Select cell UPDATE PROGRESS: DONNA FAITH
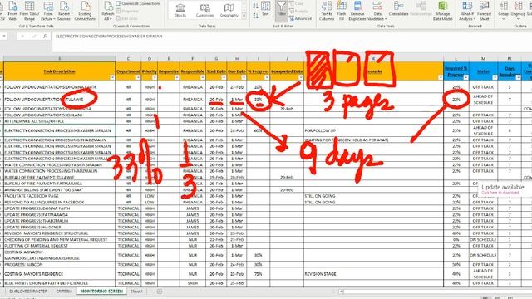The height and width of the screenshot is (299, 532). pyautogui.click(x=60, y=208)
